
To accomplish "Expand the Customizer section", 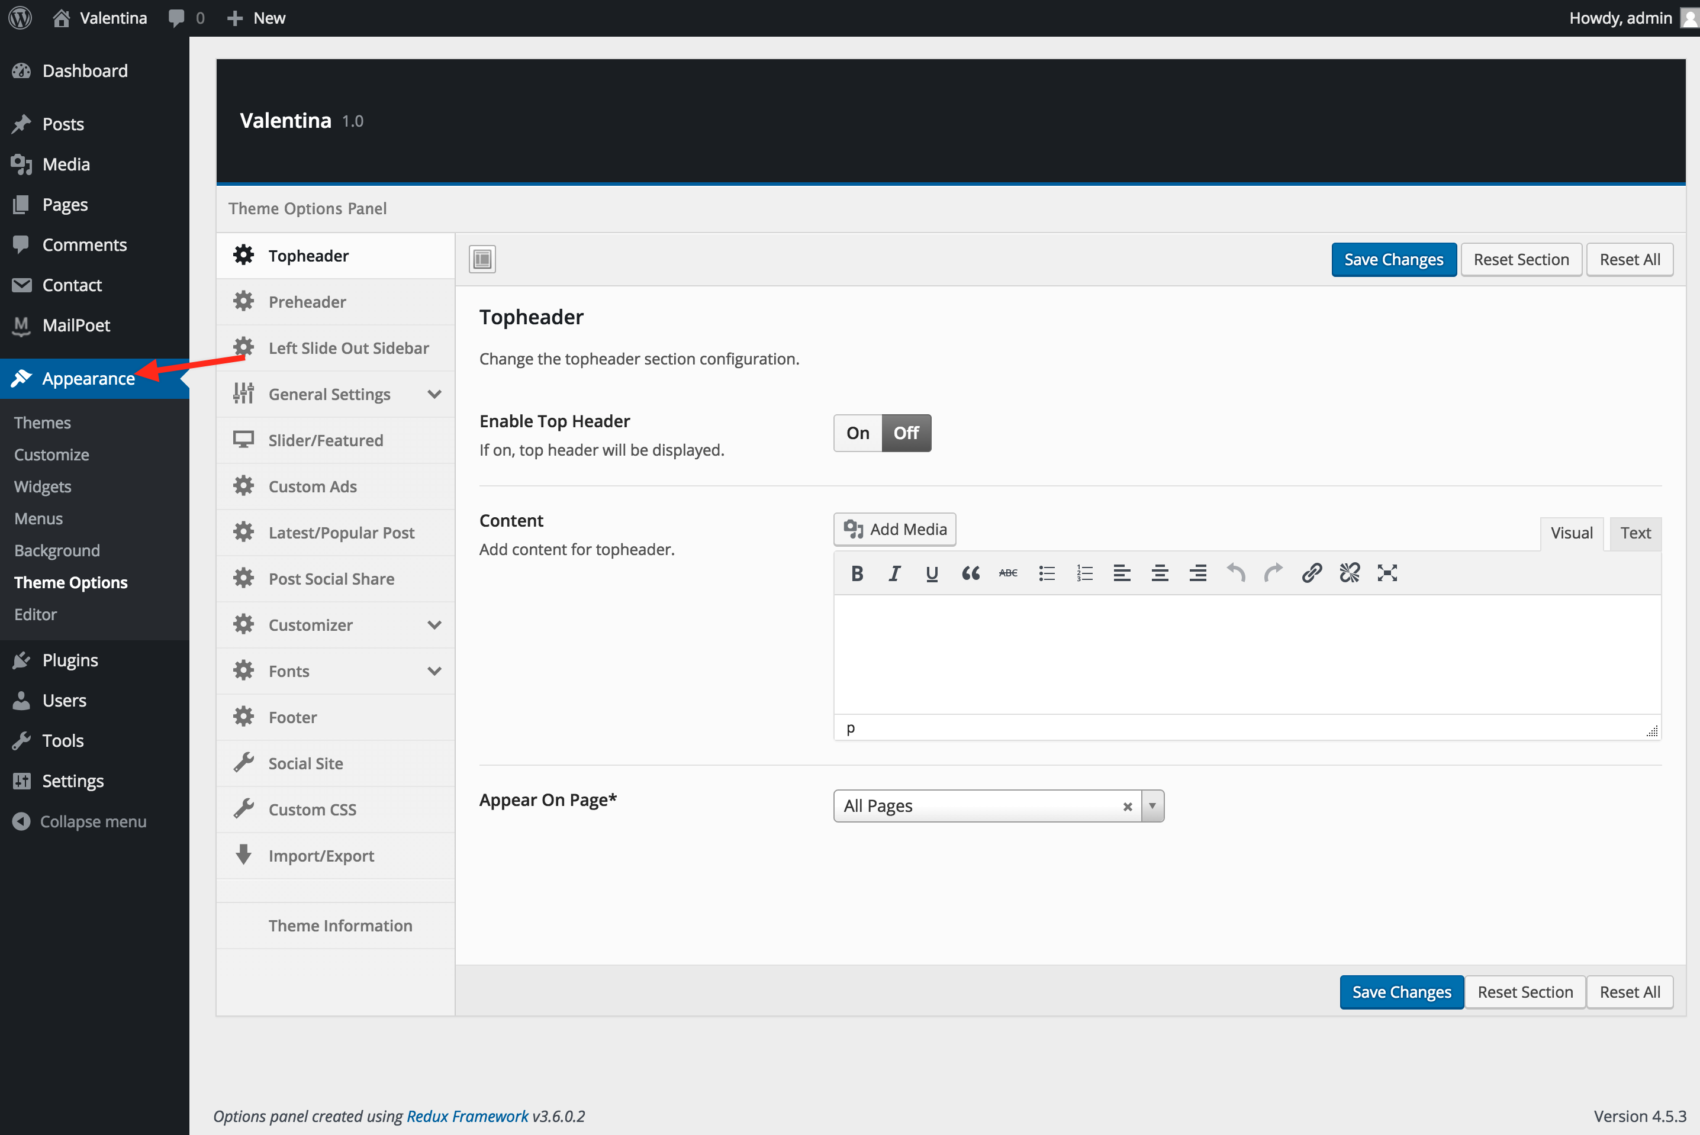I will pyautogui.click(x=336, y=625).
